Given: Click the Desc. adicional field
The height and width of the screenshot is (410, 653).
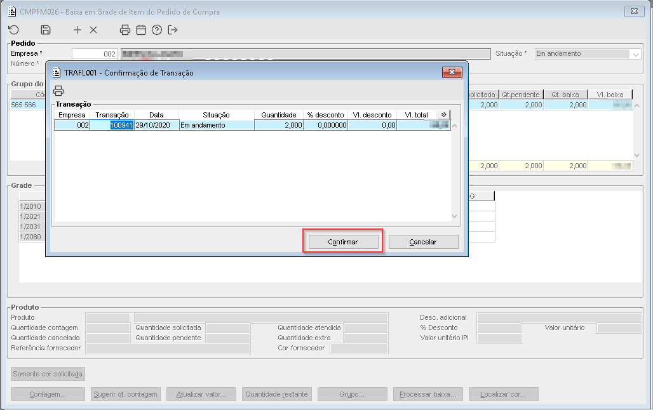Looking at the screenshot, I should [x=559, y=317].
